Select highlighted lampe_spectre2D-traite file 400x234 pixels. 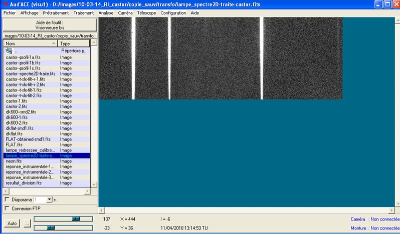coord(47,155)
